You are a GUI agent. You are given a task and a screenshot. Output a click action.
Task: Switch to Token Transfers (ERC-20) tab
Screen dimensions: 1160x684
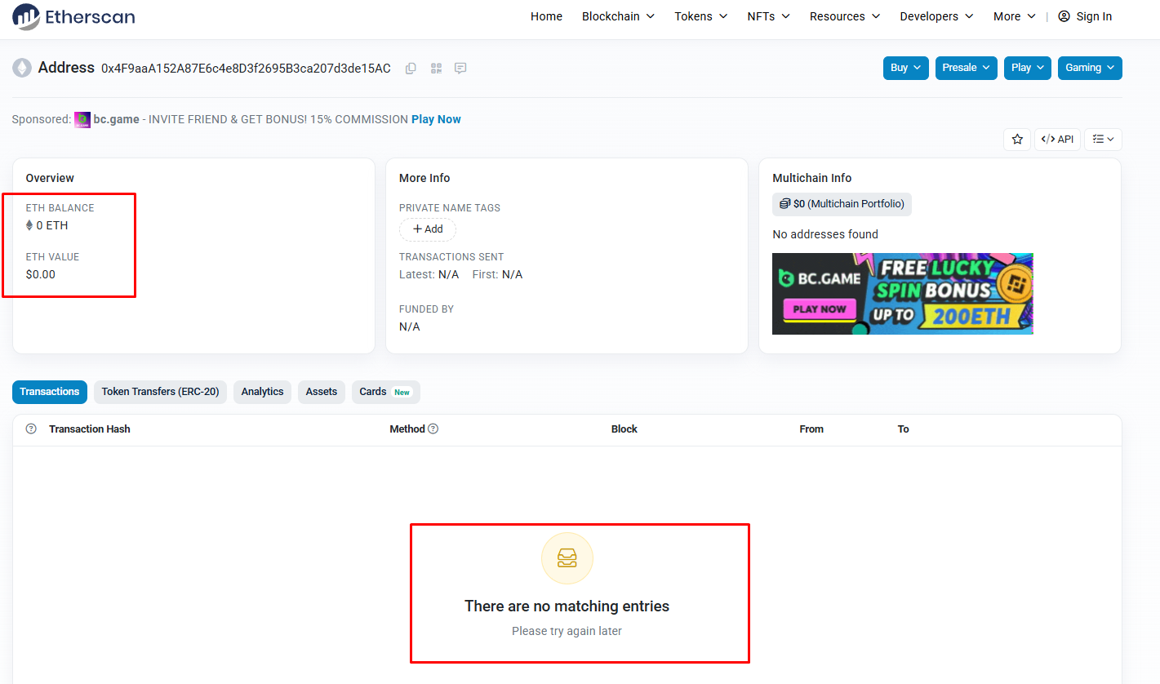click(160, 392)
